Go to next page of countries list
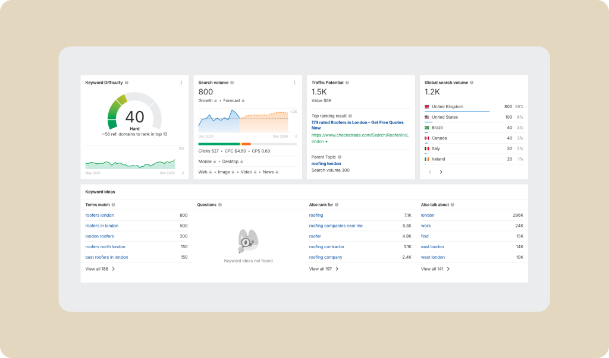This screenshot has width=609, height=358. click(x=441, y=172)
